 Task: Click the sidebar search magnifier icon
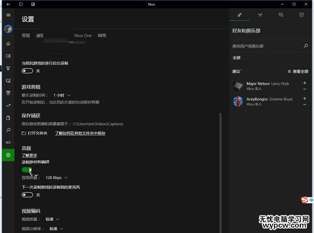[x=8, y=130]
